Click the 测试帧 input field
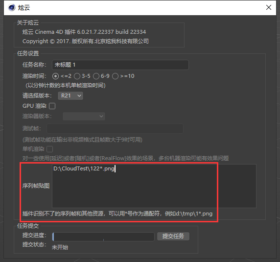Image resolution: width=280 pixels, height=262 pixels. click(x=115, y=128)
